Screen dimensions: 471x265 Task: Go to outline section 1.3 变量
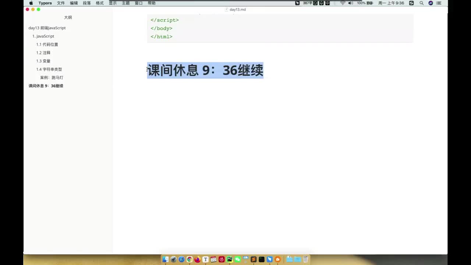point(43,61)
